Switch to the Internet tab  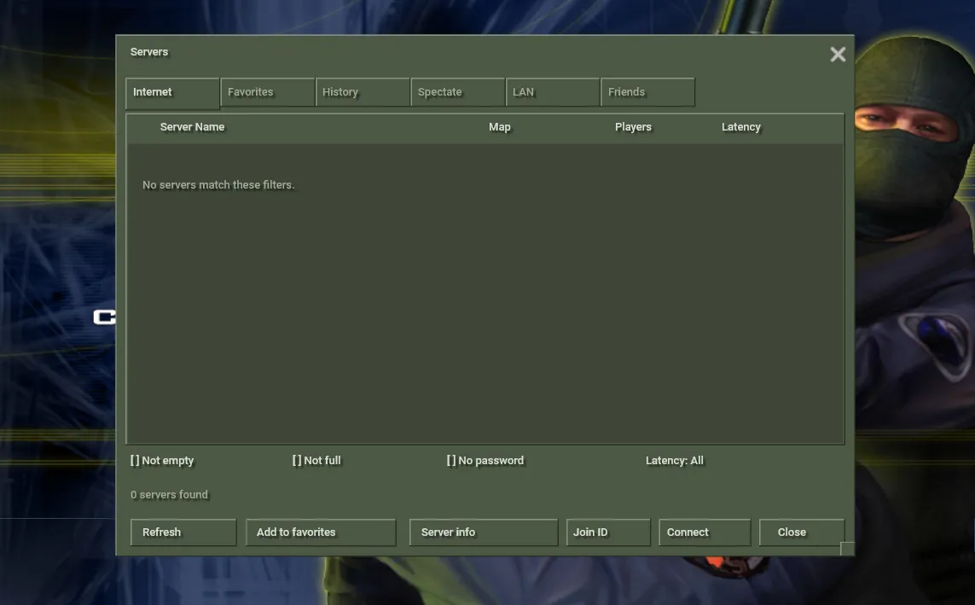(172, 93)
